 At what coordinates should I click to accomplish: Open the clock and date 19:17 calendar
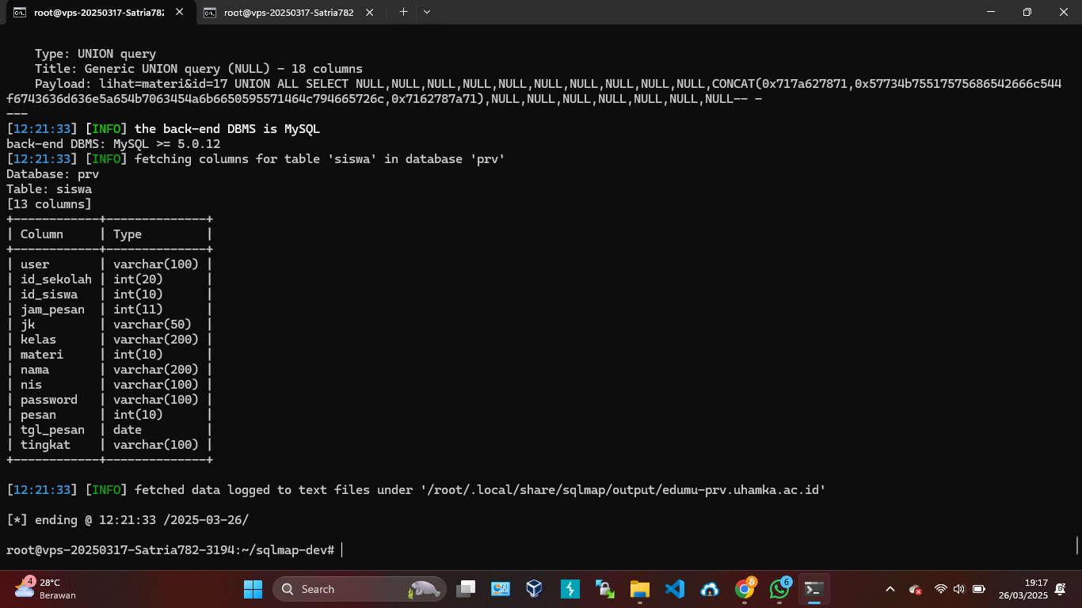click(x=1023, y=589)
